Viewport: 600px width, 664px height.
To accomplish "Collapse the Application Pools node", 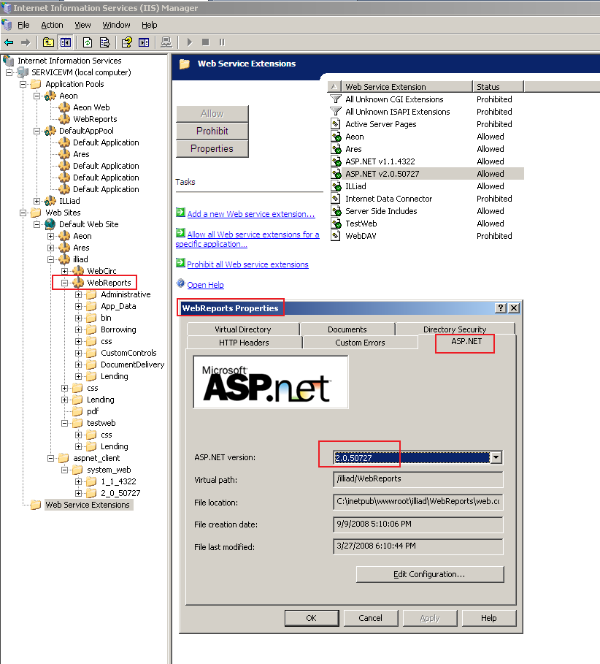I will [x=23, y=84].
